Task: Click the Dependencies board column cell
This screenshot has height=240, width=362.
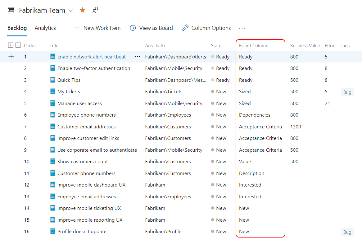Action: pos(255,115)
